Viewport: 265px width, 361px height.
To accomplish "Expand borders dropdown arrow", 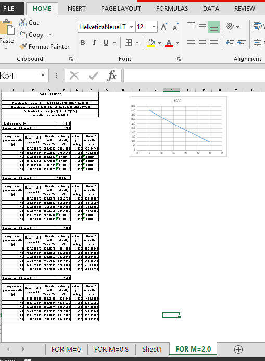I will click(x=137, y=43).
